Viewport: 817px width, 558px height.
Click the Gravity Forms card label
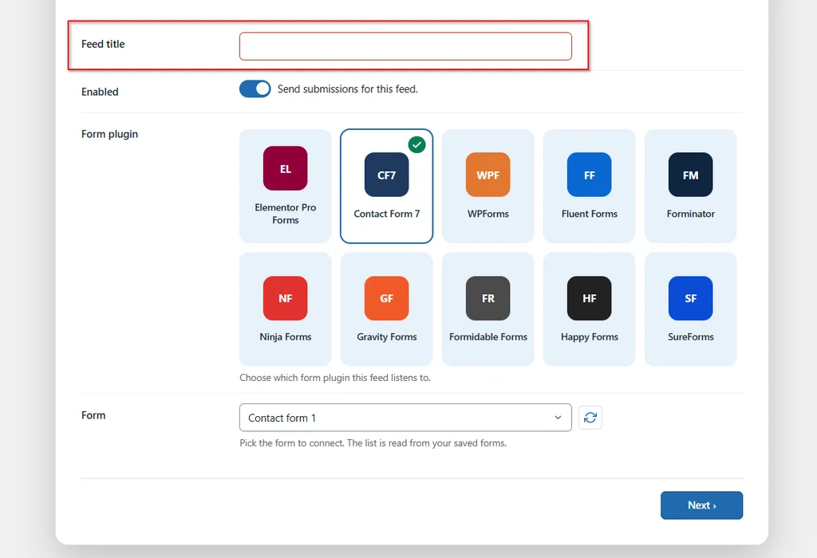[387, 336]
